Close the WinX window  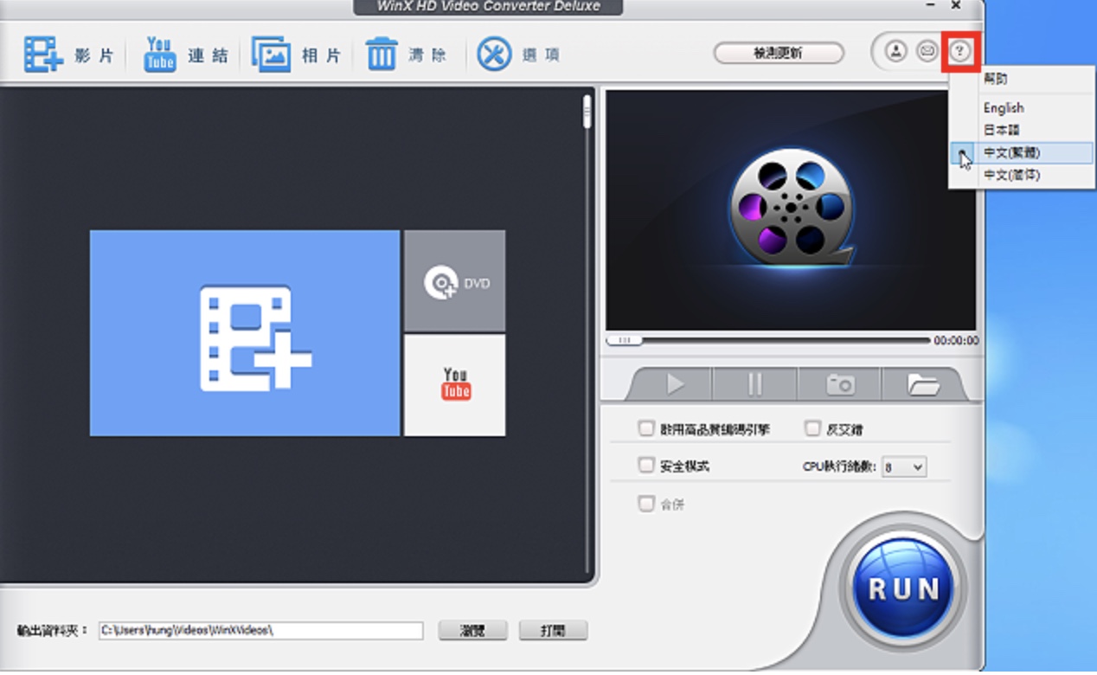pos(956,5)
